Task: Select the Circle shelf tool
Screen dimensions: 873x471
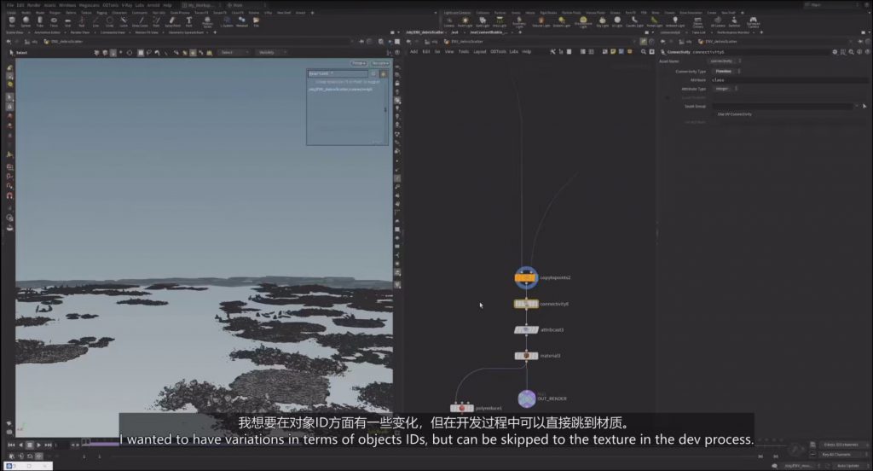Action: pyautogui.click(x=109, y=21)
